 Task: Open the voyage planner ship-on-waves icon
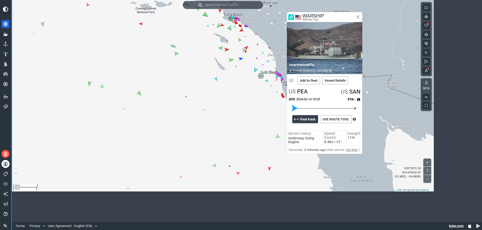(6, 96)
